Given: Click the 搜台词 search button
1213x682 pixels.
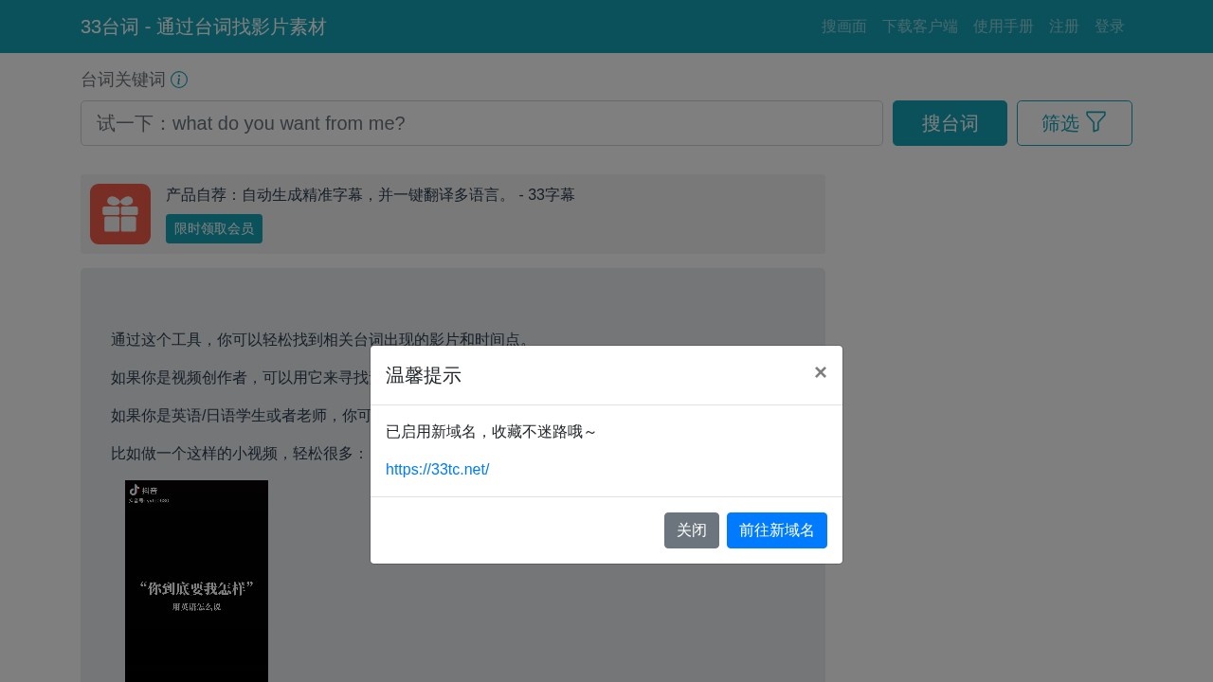Looking at the screenshot, I should 950,123.
